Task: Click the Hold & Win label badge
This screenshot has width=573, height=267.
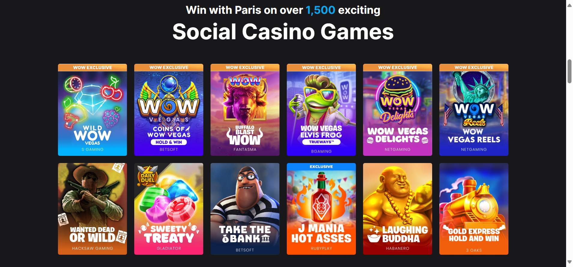Action: coord(169,142)
